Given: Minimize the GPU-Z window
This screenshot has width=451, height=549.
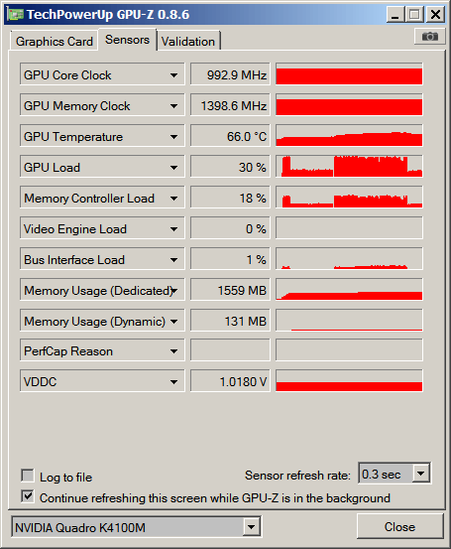Looking at the screenshot, I should click(395, 15).
